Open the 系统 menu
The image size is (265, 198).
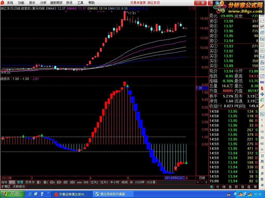coord(10,3)
